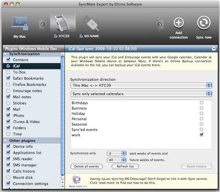Collapse the Other plugins section triangle
This screenshot has width=220, height=192.
pyautogui.click(x=5, y=140)
